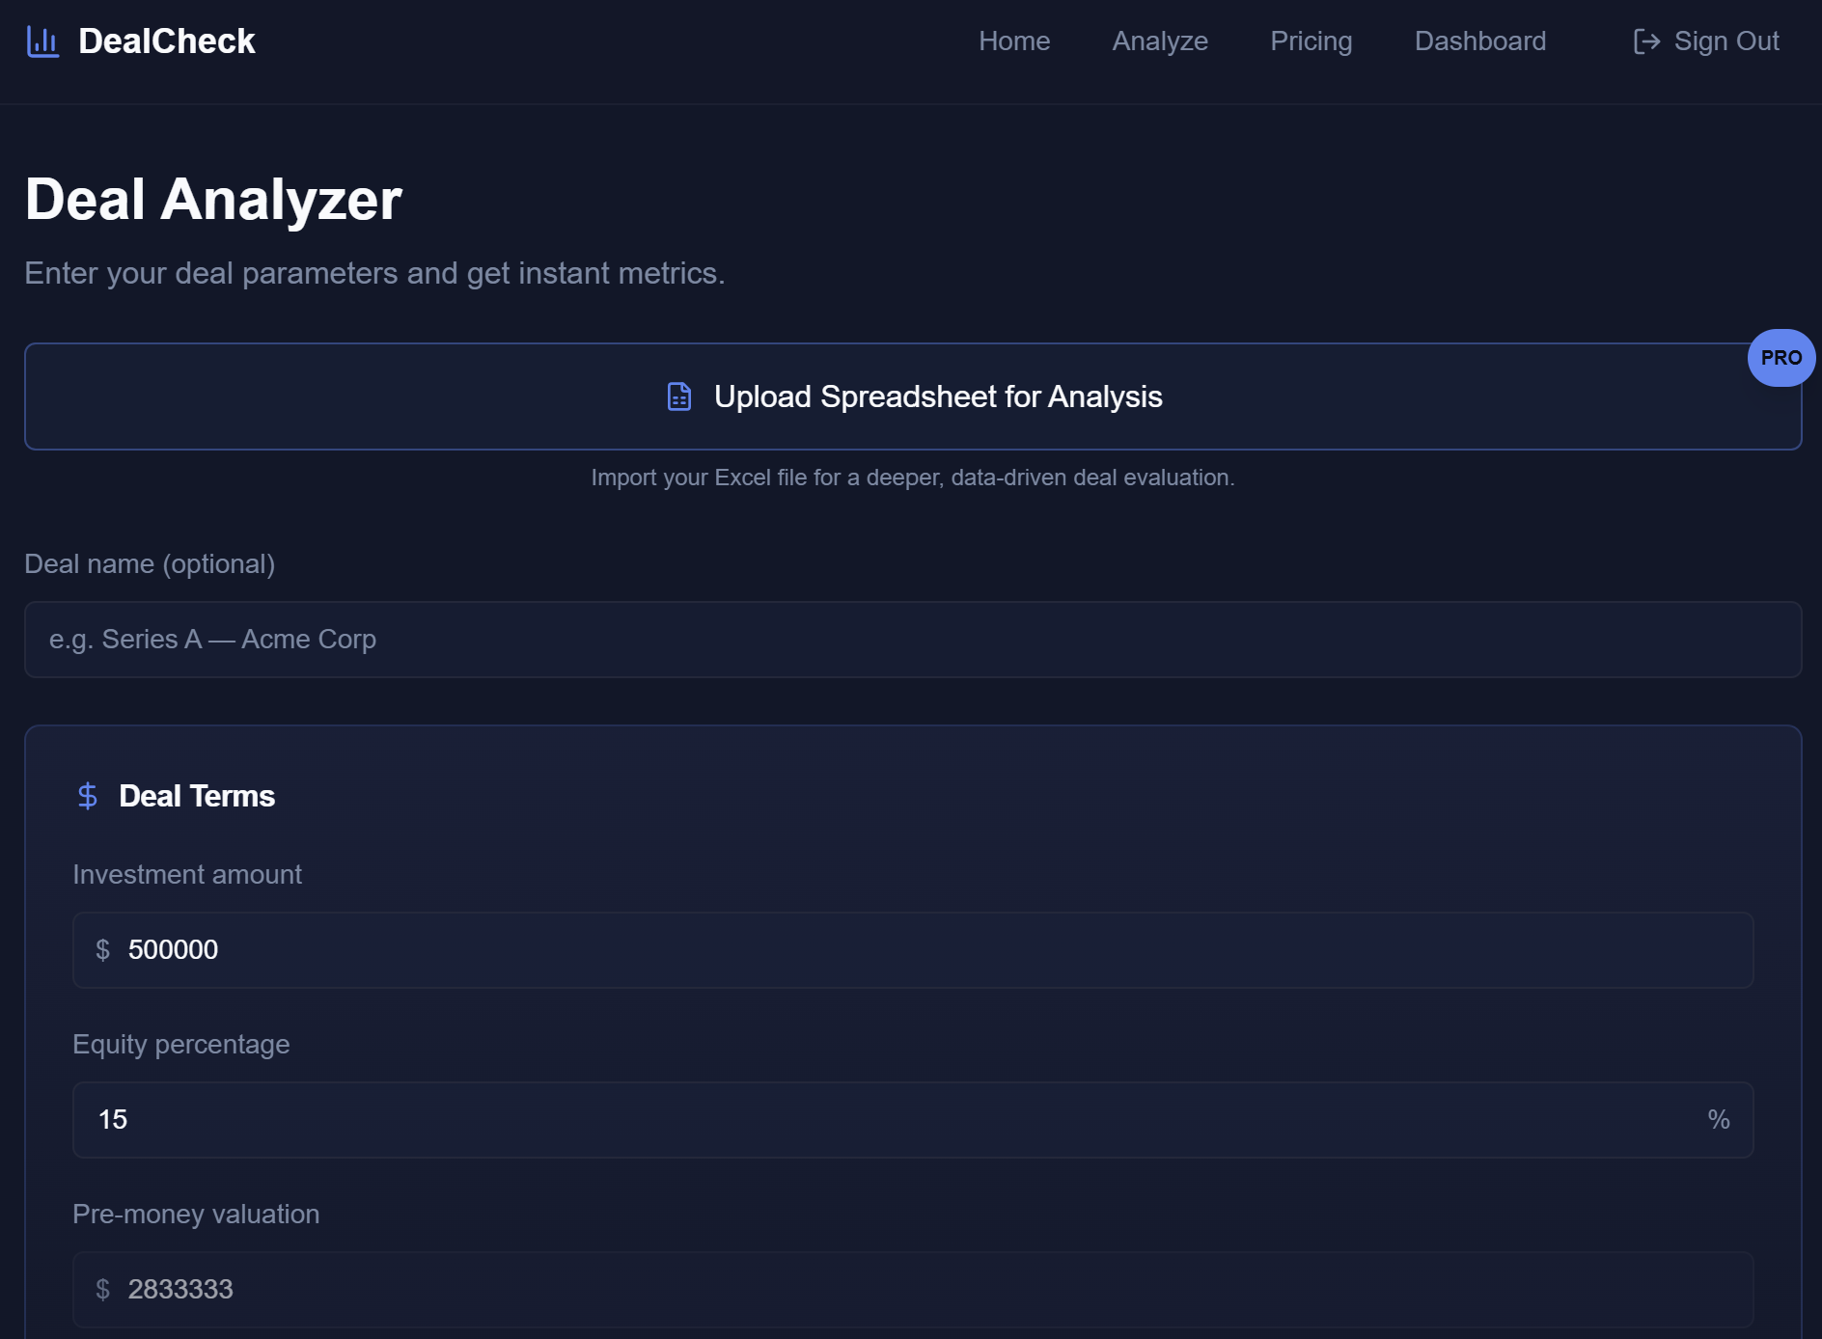Screen dimensions: 1822x1339
Task: Go to the Home page
Action: (1013, 41)
